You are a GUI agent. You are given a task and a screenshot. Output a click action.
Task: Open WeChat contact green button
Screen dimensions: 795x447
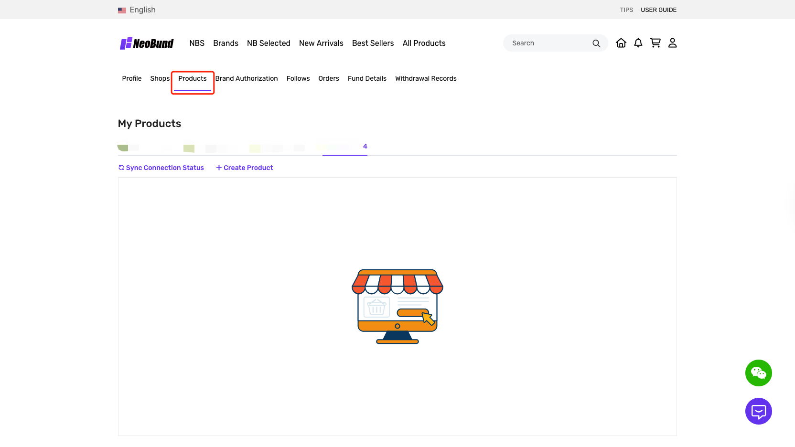pyautogui.click(x=758, y=373)
